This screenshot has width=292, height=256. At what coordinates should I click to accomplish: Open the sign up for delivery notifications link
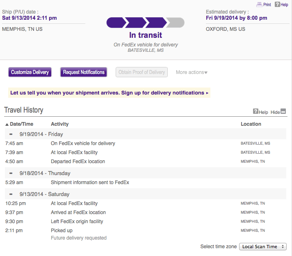tap(109, 93)
